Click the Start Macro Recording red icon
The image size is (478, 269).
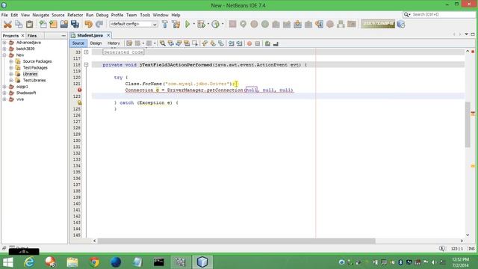(x=249, y=43)
